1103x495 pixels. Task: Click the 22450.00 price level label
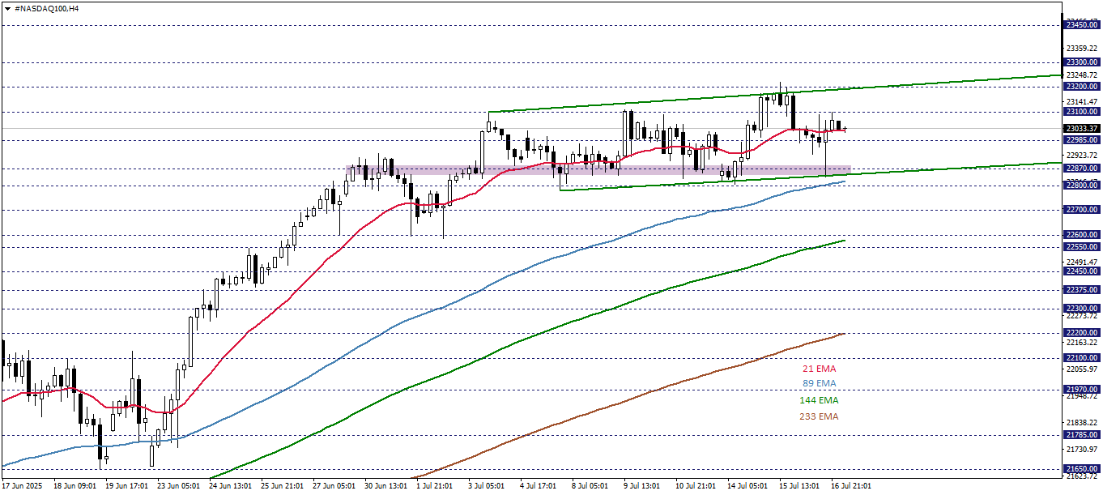coord(1082,271)
